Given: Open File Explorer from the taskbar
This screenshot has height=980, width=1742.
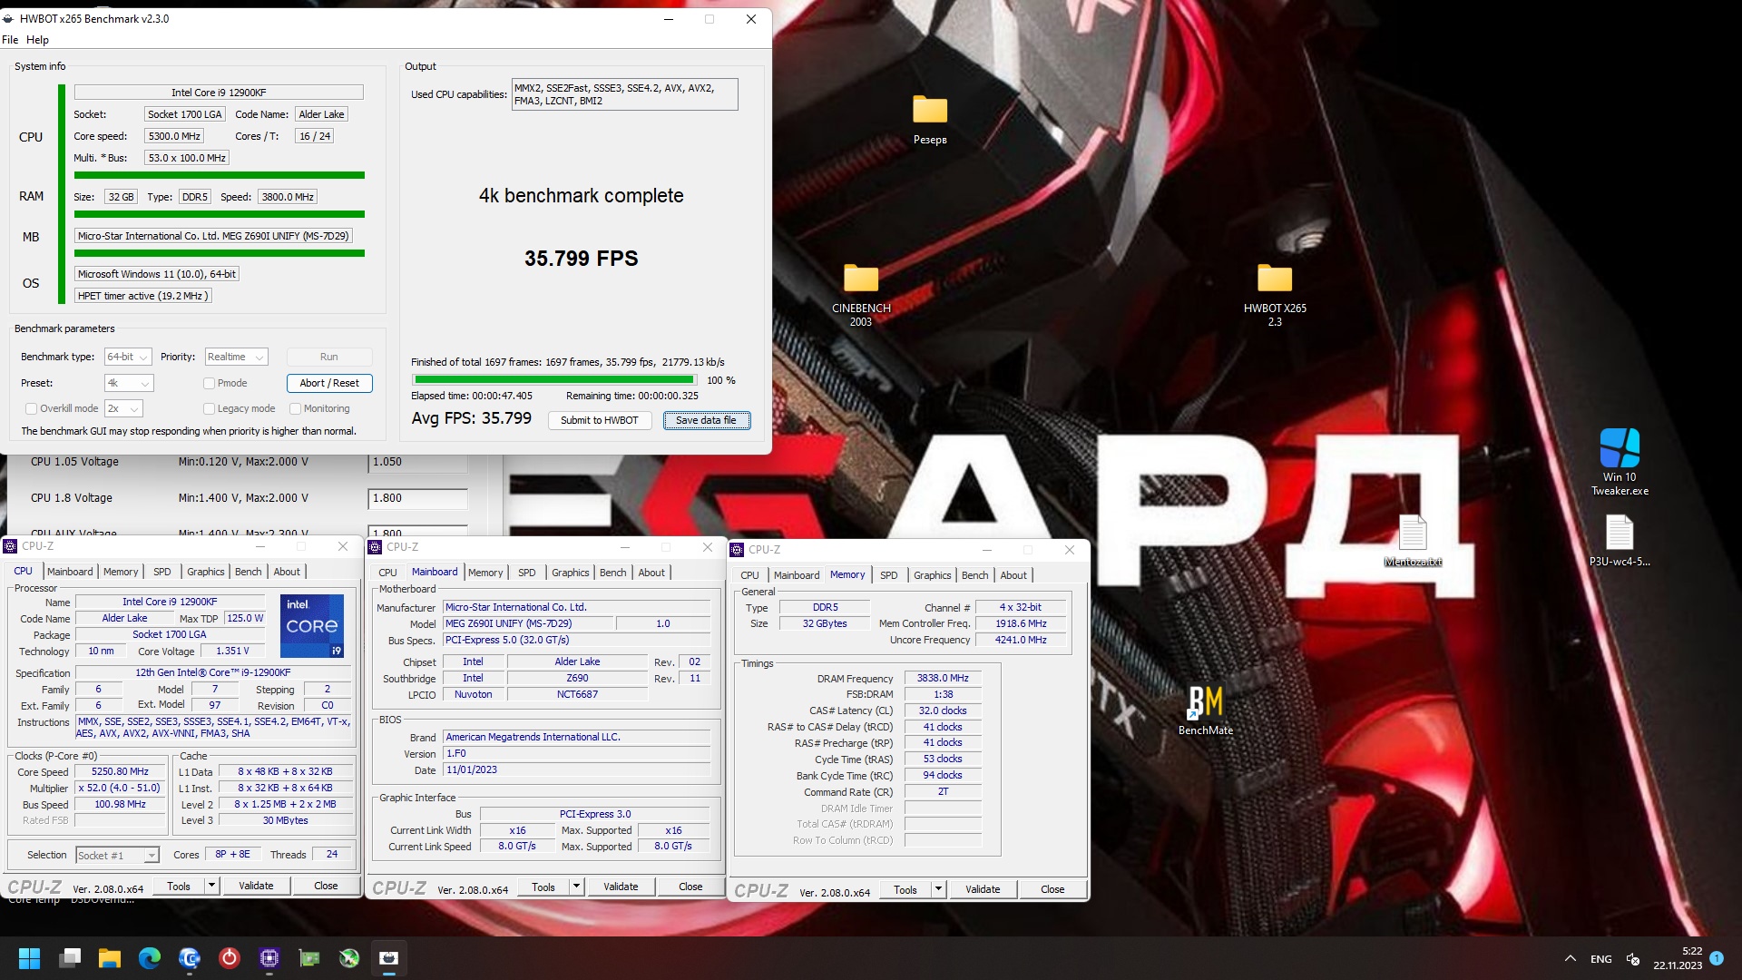Looking at the screenshot, I should click(110, 958).
